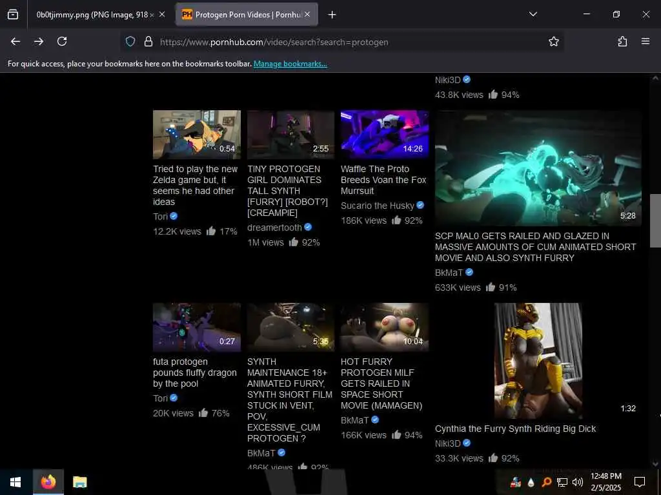Close the active search results tab
Image resolution: width=661 pixels, height=495 pixels.
(x=307, y=14)
